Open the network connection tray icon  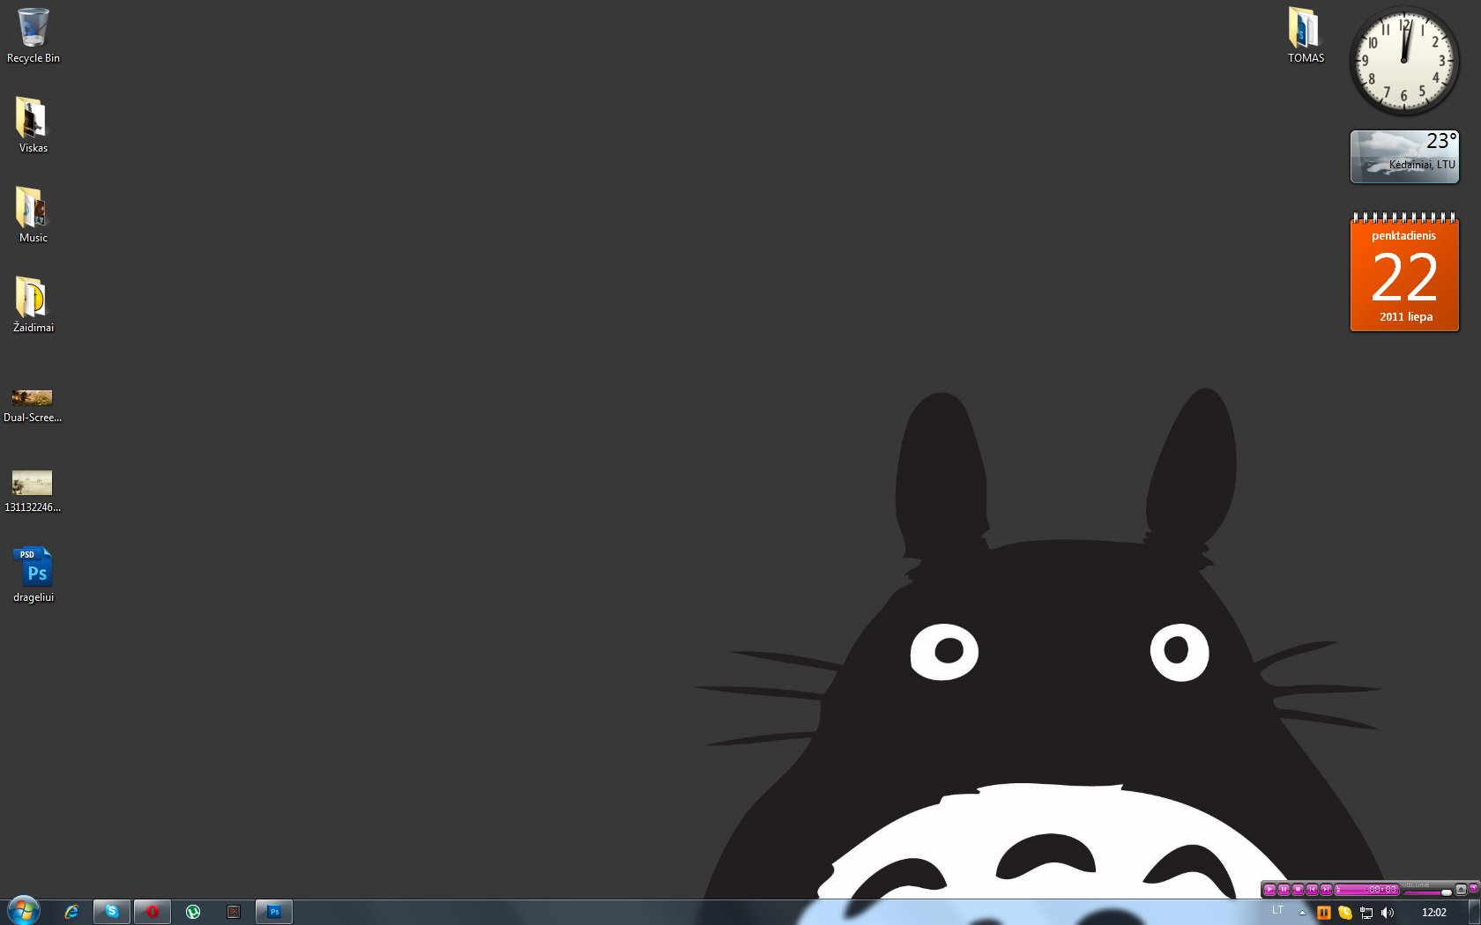pos(1366,913)
